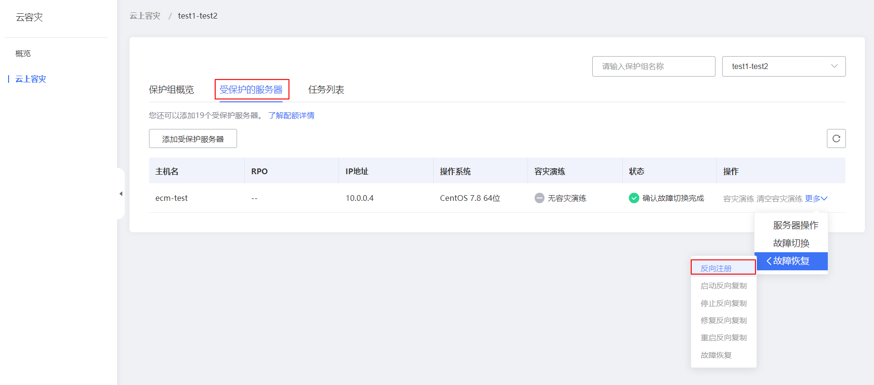
Task: Open the 了解配额详情 link
Action: (x=291, y=116)
